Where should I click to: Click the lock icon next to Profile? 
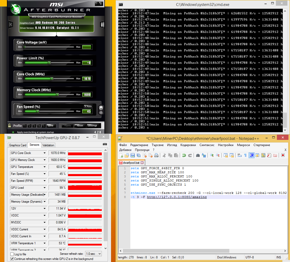[x=10, y=125]
